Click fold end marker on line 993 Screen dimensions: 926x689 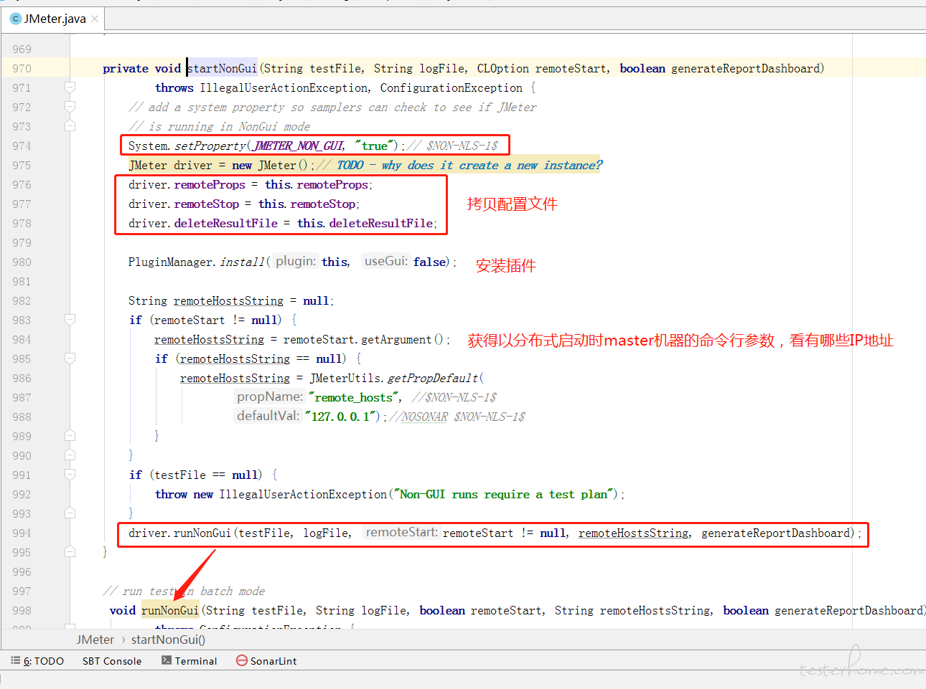point(70,513)
